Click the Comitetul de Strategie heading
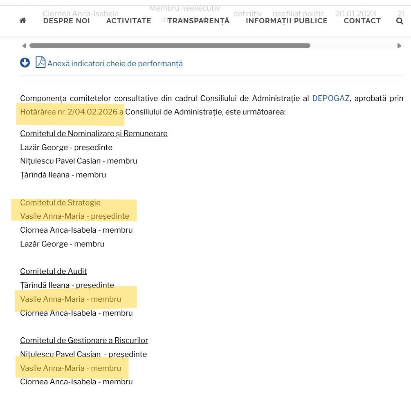This screenshot has height=406, width=411. [x=60, y=203]
